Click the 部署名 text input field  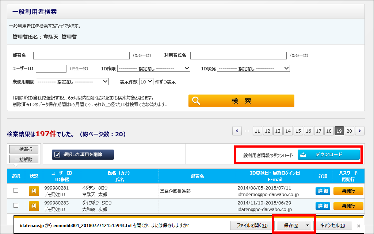pyautogui.click(x=81, y=55)
